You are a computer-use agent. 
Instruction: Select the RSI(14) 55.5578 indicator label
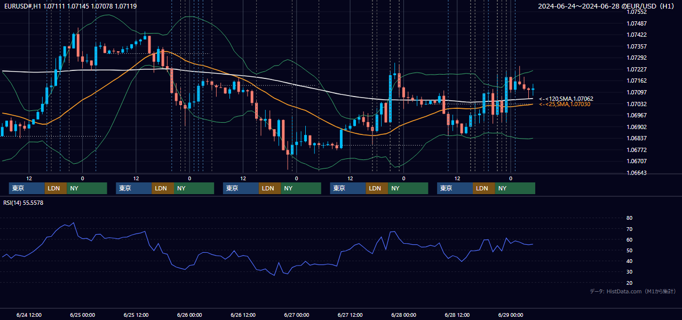coord(23,203)
